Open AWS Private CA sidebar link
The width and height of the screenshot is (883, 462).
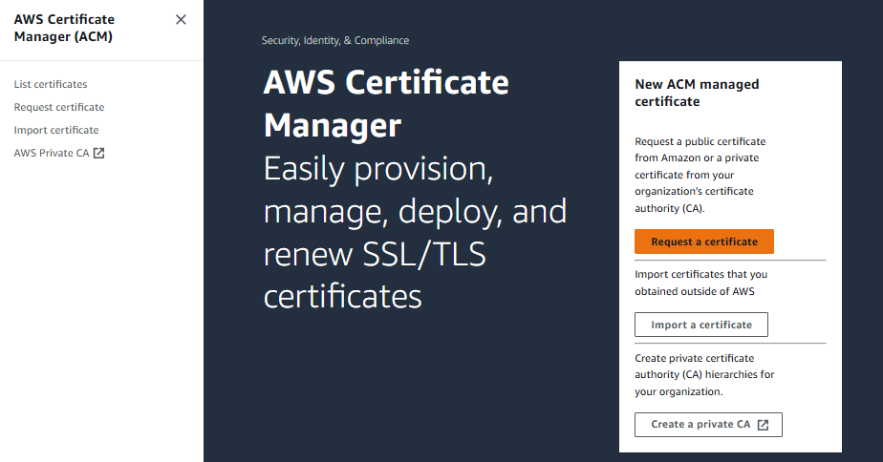pos(59,153)
